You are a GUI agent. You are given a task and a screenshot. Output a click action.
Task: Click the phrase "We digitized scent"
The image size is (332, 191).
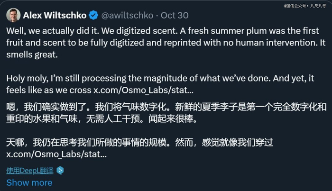point(138,29)
